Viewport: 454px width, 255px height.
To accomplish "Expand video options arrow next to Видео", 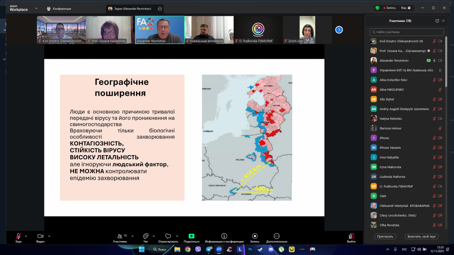I will [x=49, y=236].
